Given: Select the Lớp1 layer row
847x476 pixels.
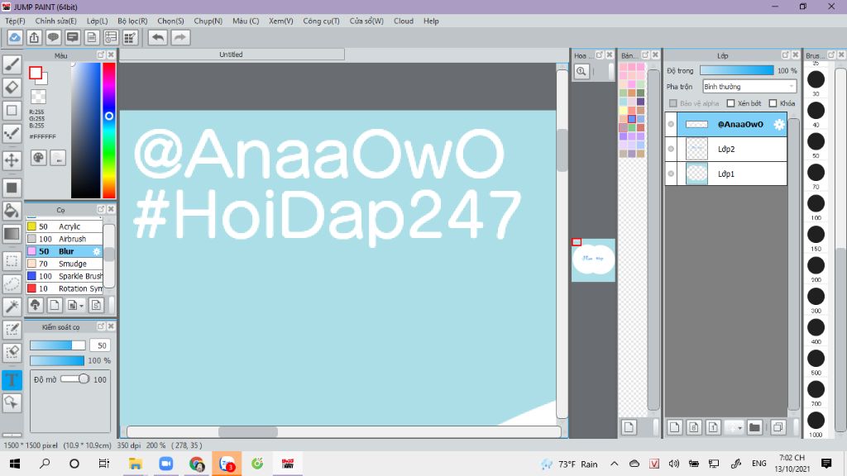Looking at the screenshot, I should 726,174.
